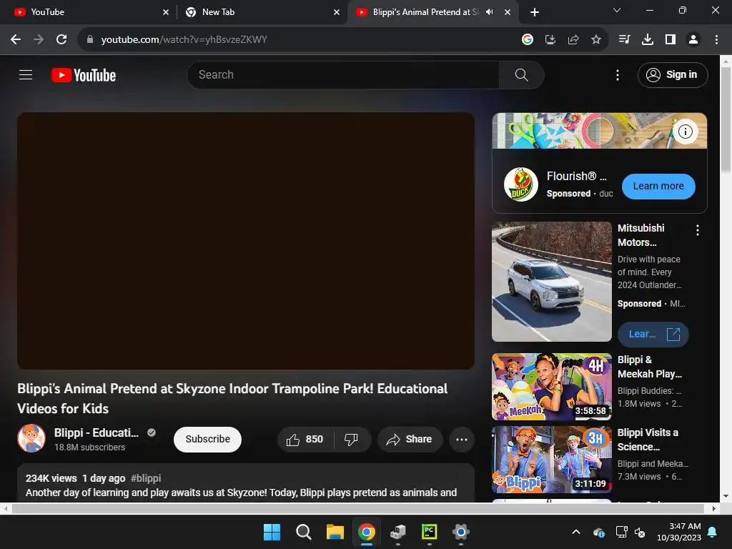Open media controls toolbar icon
The height and width of the screenshot is (549, 732).
point(624,40)
